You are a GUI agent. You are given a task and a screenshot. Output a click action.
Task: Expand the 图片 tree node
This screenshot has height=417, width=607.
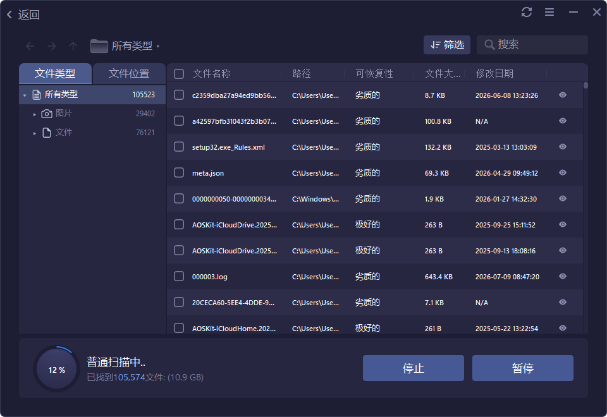[x=34, y=114]
